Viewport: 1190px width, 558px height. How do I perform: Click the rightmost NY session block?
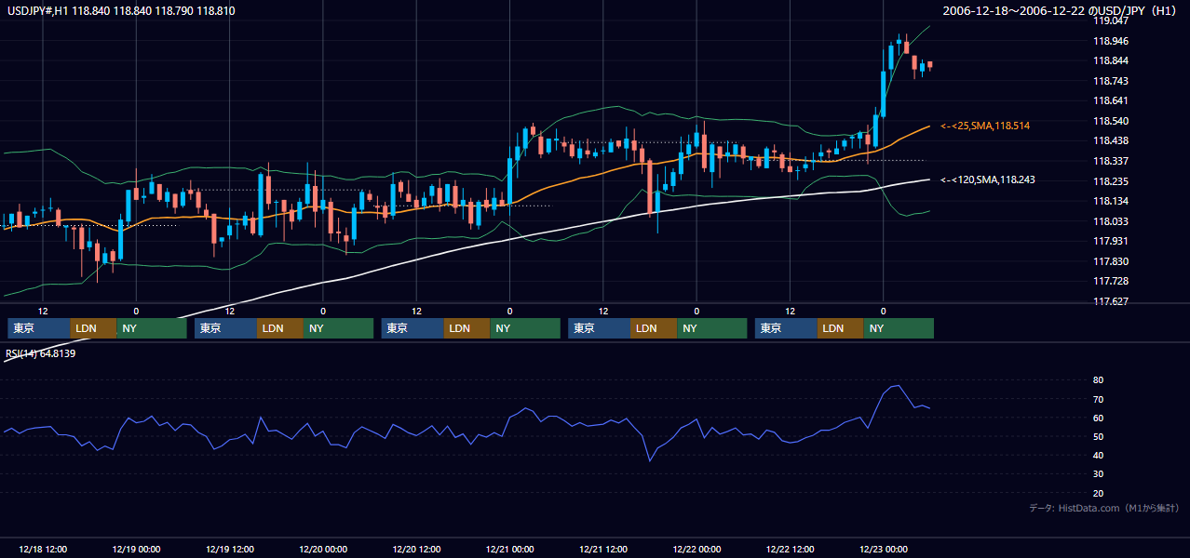(x=899, y=328)
